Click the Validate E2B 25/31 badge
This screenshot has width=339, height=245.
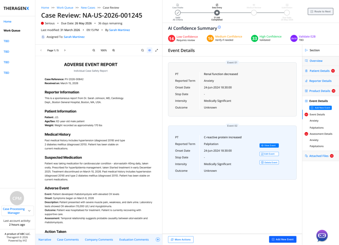294,38
